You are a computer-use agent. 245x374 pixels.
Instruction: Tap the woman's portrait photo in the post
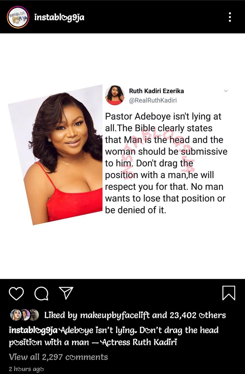tap(55, 154)
